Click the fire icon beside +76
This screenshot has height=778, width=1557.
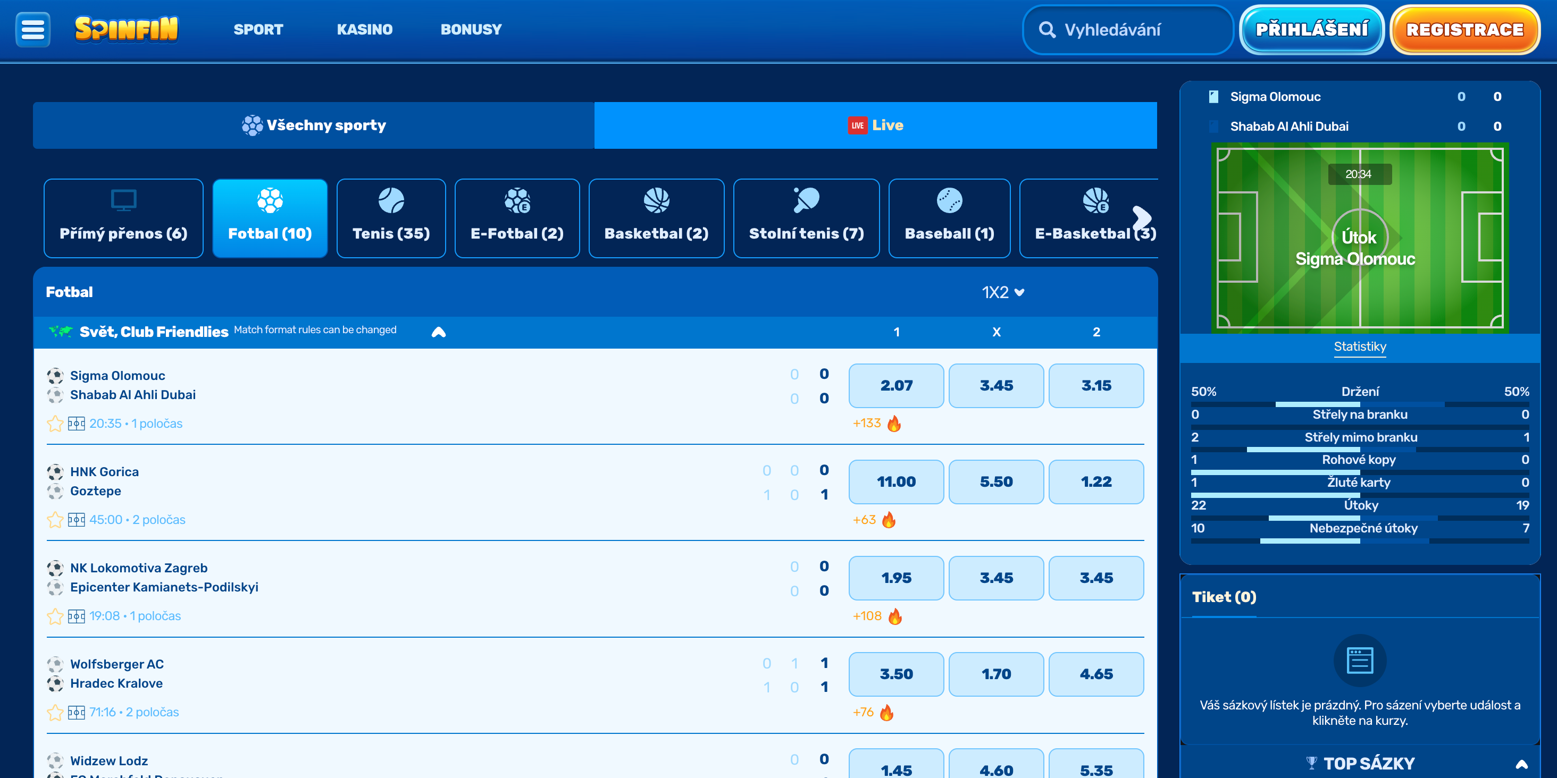(886, 712)
